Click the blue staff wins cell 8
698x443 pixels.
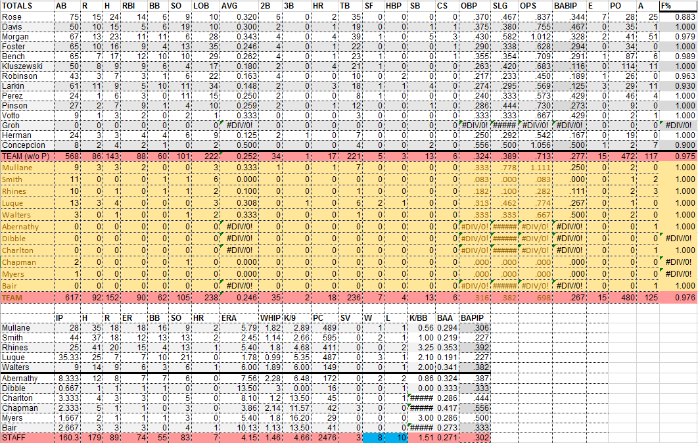point(373,438)
